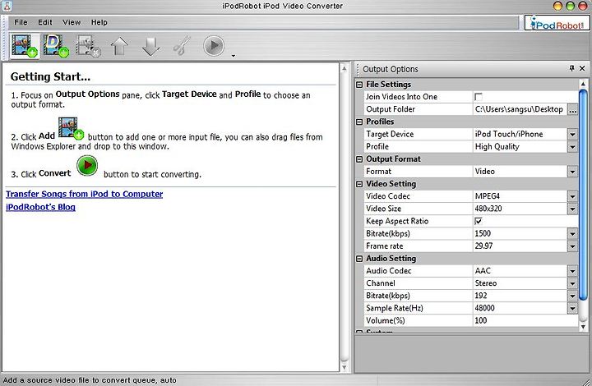Open the small toolbar overflow arrow

[x=234, y=56]
